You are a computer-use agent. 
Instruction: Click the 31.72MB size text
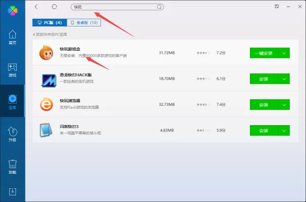coord(167,53)
